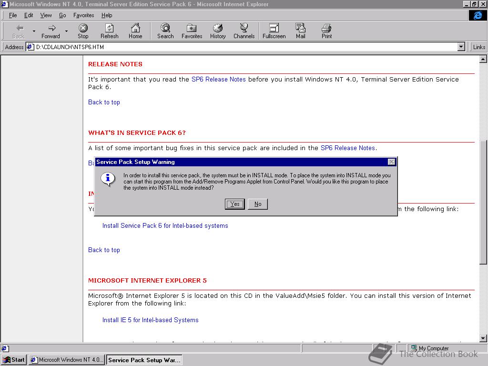488x366 pixels.
Task: Click the Refresh toolbar icon
Action: [109, 28]
